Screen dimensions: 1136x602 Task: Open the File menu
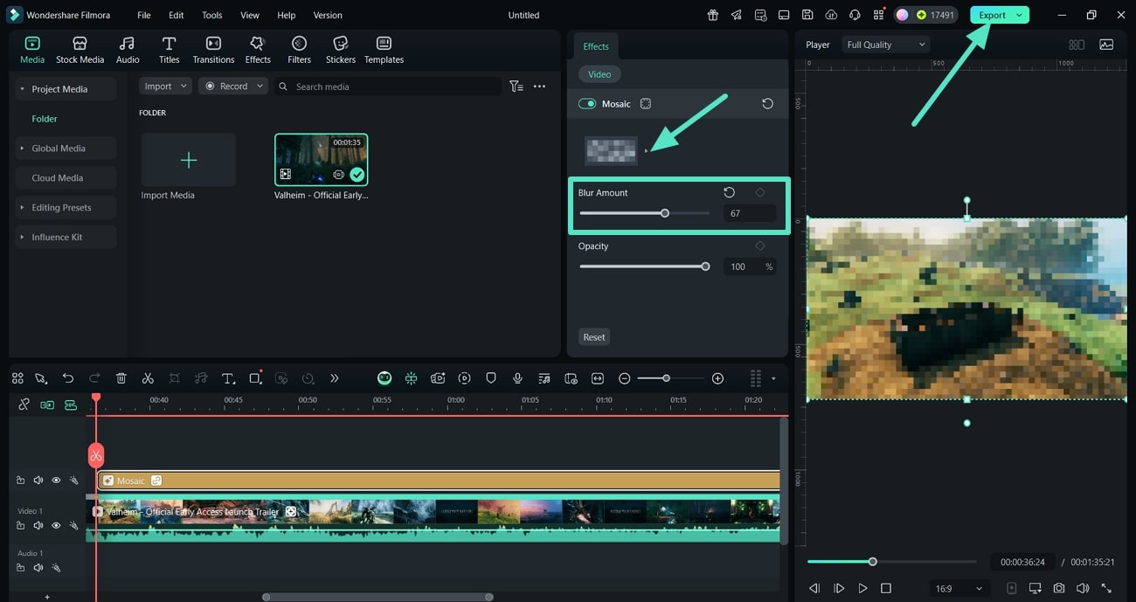(144, 15)
